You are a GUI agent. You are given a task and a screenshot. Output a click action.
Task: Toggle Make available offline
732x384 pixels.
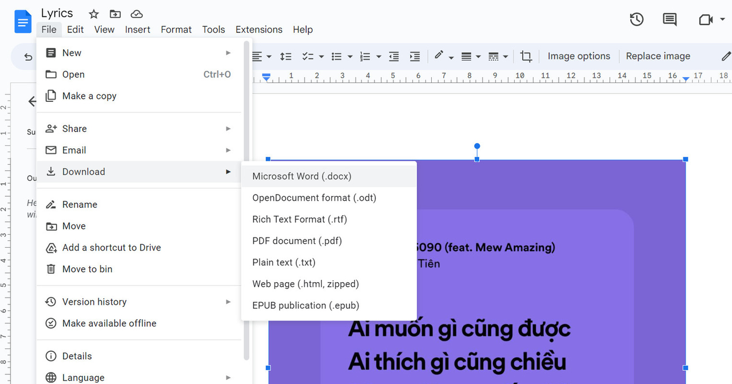pos(139,323)
